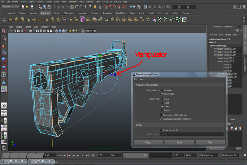Image resolution: width=247 pixels, height=165 pixels.
Task: Click the lock selection padlock icon
Action: point(95,7)
